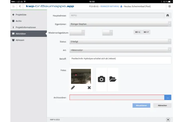The image size is (183, 122).
Task: Edit photo with the pencil icon
Action: pos(73,88)
